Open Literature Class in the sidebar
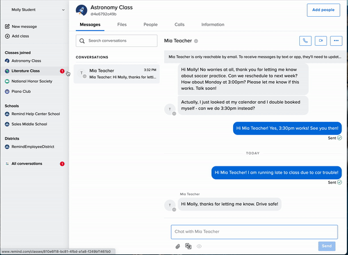Image resolution: width=348 pixels, height=255 pixels. click(26, 71)
